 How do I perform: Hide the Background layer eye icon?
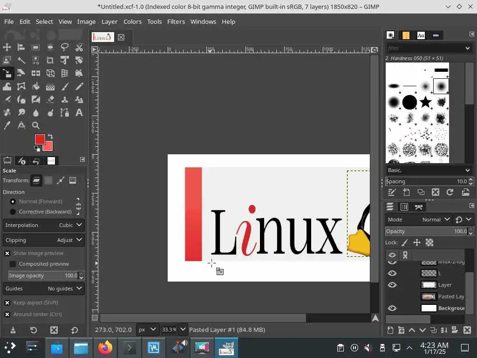392,308
